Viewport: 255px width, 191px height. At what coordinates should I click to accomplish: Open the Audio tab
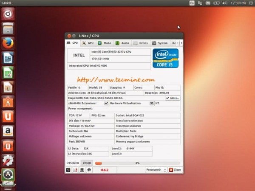point(122,43)
